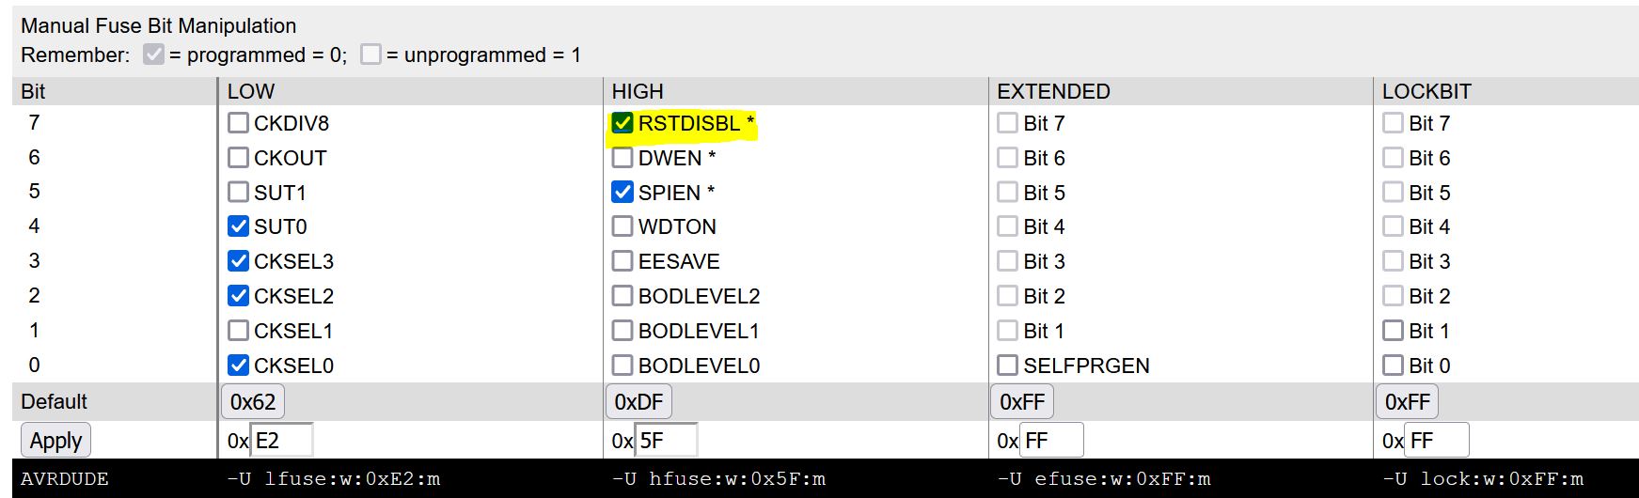Focus the low fuse hex input field
Viewport: 1639px width, 498px height.
pyautogui.click(x=281, y=441)
